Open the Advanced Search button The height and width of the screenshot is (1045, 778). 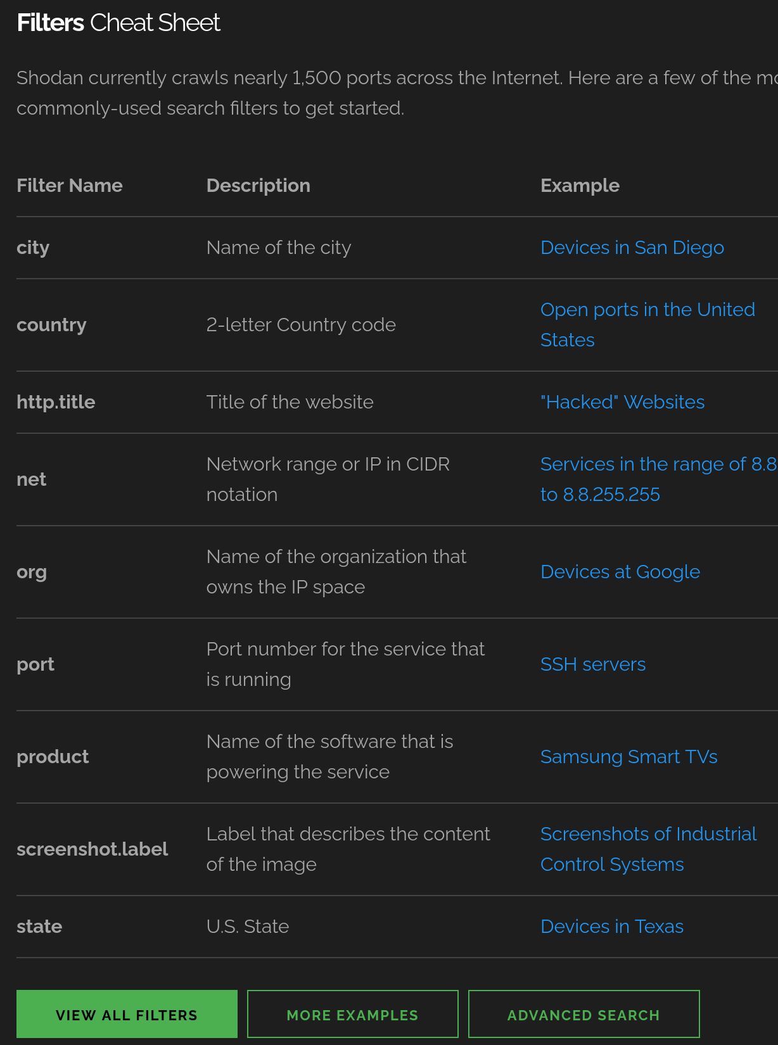[x=584, y=1014]
